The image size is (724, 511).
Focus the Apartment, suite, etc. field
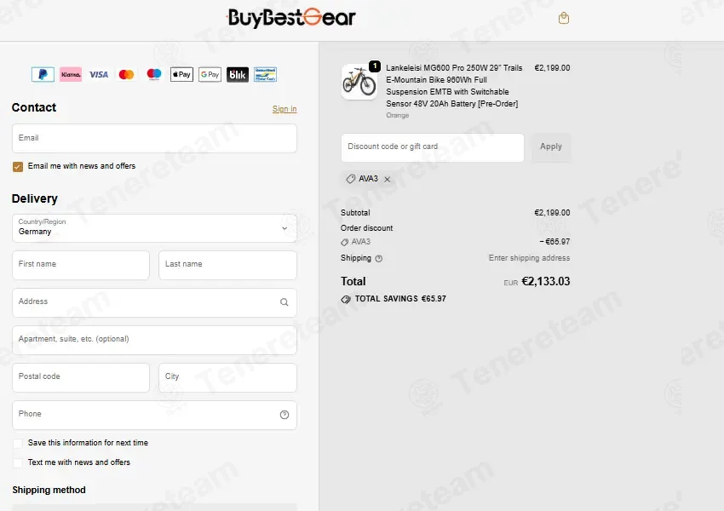point(154,340)
